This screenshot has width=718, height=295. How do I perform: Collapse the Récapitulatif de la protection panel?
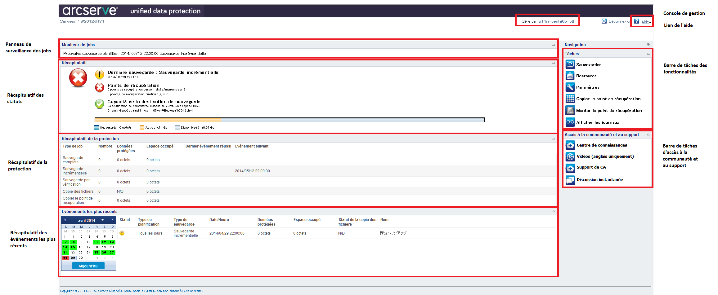coord(554,139)
